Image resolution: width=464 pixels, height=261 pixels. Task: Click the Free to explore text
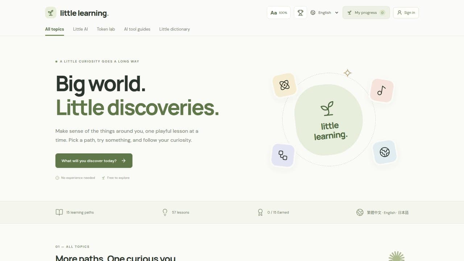click(118, 178)
